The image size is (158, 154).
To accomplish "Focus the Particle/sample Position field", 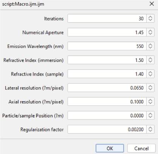I will [x=107, y=115].
